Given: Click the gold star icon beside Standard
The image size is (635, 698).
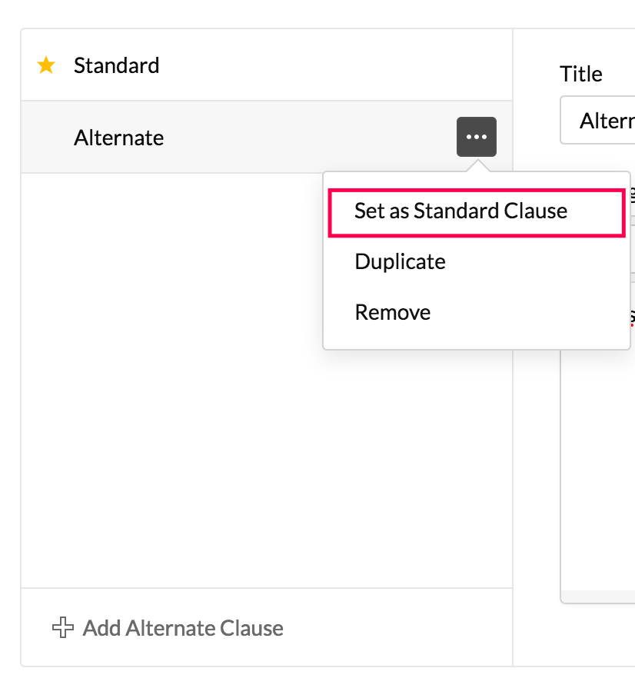Looking at the screenshot, I should [x=46, y=66].
